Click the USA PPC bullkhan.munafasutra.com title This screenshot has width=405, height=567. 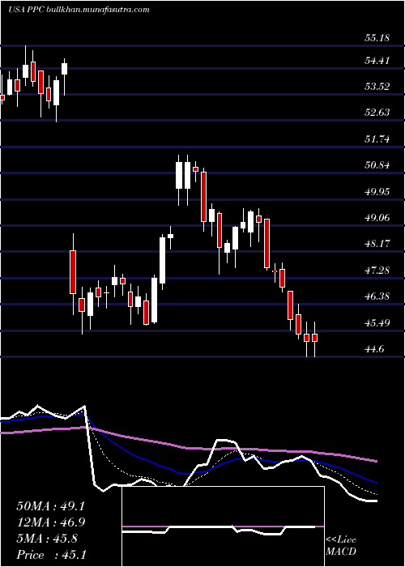point(79,10)
